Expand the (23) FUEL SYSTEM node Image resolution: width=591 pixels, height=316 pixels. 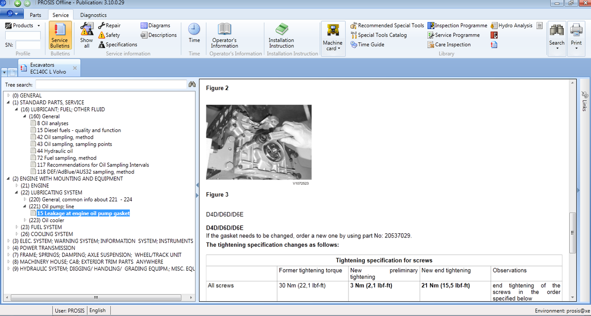[x=17, y=227]
